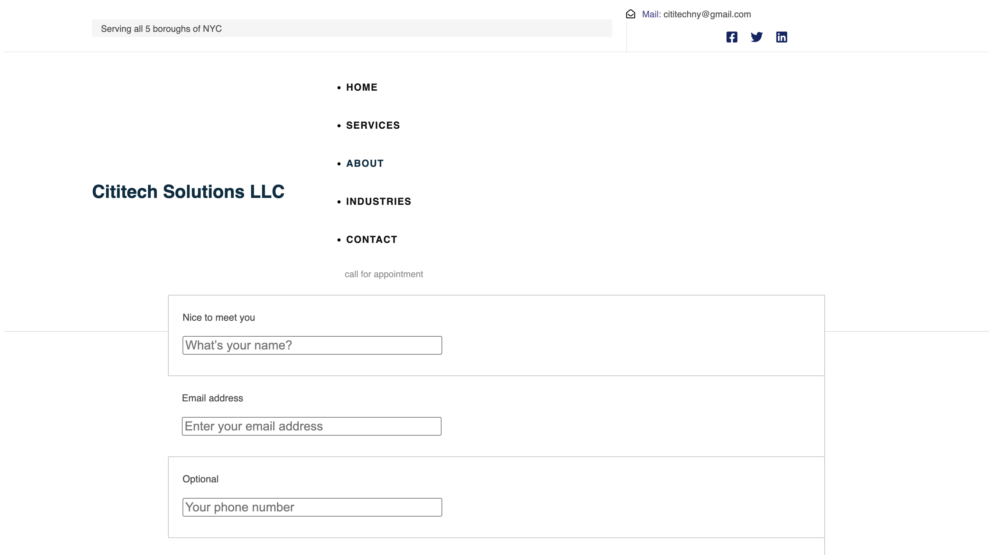
Task: Click the purple "Mail:" label
Action: pos(651,14)
